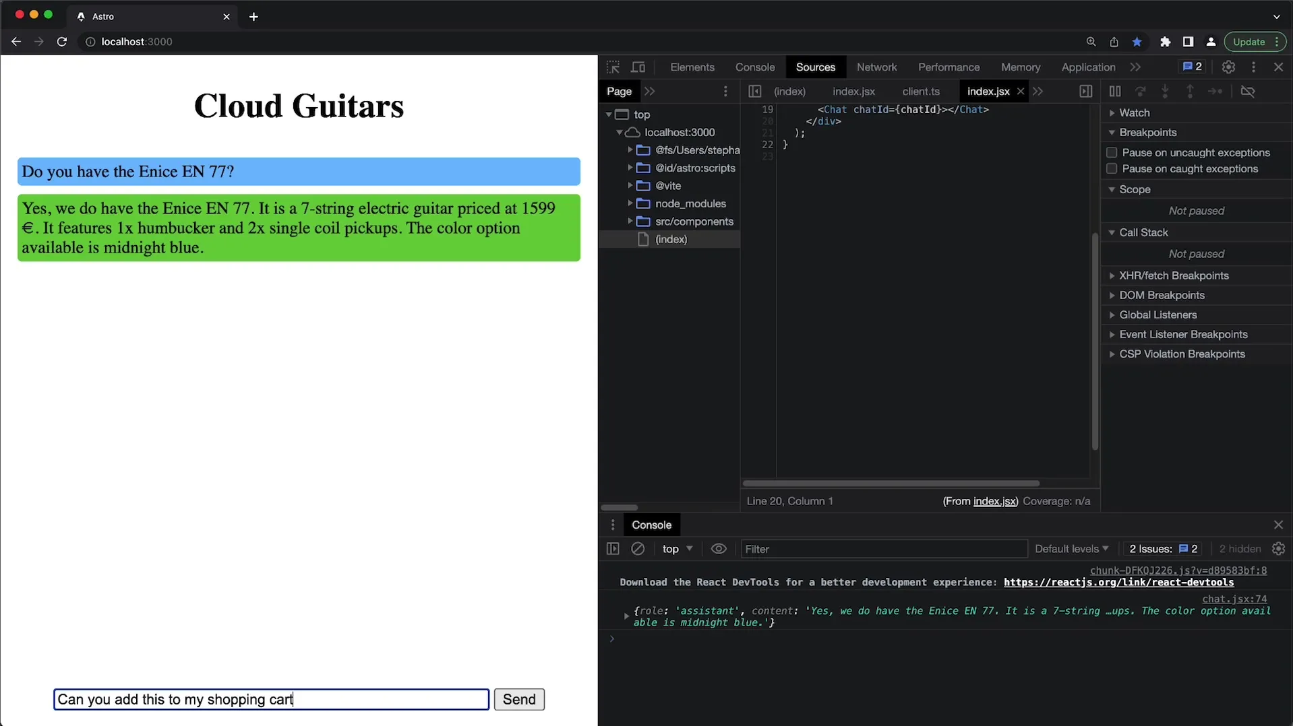Click the deactivate breakpoints icon
1293x726 pixels.
(1248, 92)
